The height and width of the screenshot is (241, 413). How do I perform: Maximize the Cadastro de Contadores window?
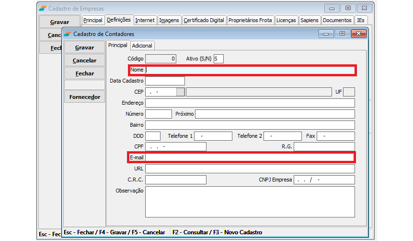pyautogui.click(x=342, y=34)
